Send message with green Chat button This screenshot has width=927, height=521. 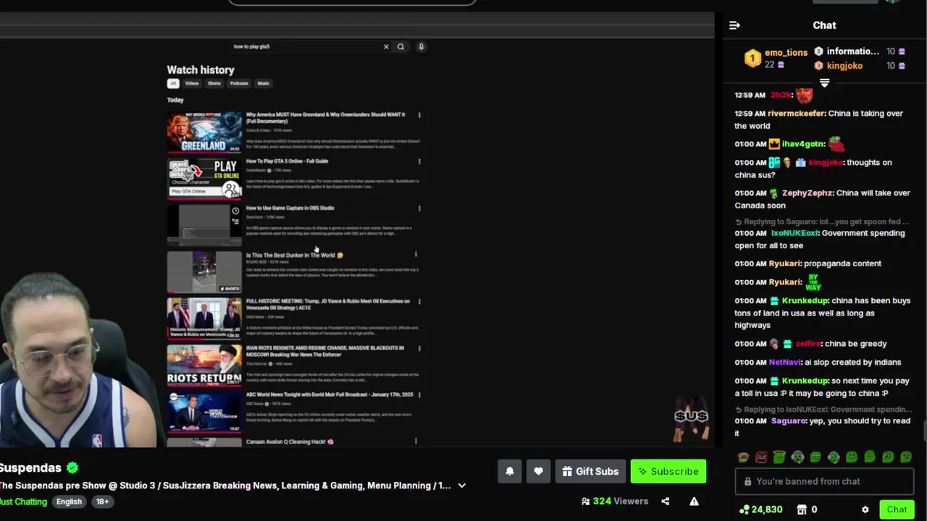coord(897,509)
